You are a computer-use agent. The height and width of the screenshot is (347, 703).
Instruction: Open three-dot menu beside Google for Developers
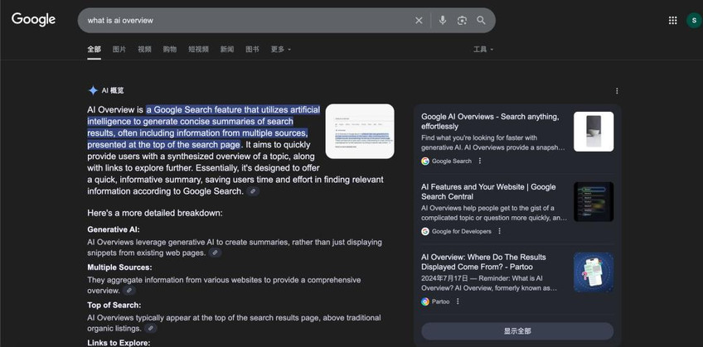click(499, 231)
